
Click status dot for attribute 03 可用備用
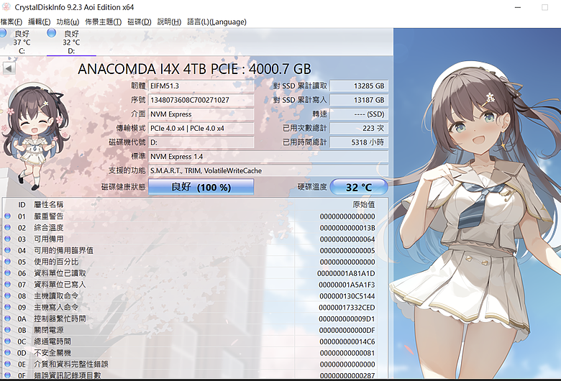pyautogui.click(x=7, y=239)
